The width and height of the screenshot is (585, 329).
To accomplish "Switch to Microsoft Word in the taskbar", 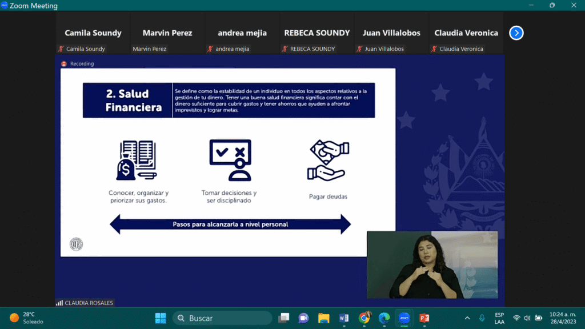I will 343,318.
